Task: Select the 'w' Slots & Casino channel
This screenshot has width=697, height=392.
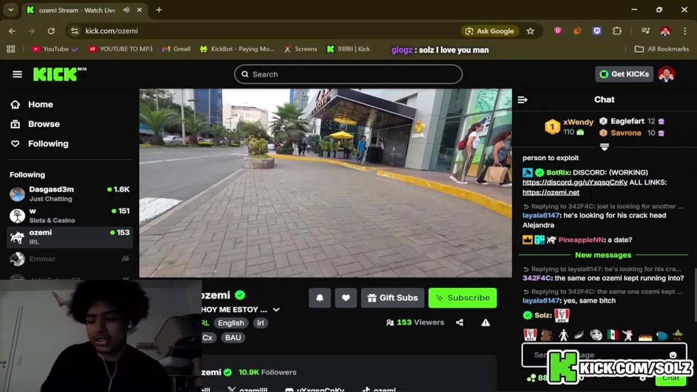Action: tap(70, 215)
